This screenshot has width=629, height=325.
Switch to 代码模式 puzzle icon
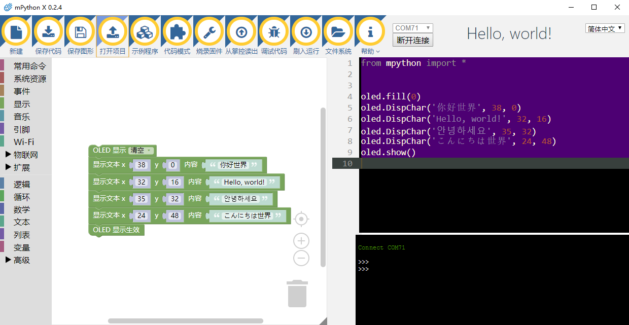[177, 32]
